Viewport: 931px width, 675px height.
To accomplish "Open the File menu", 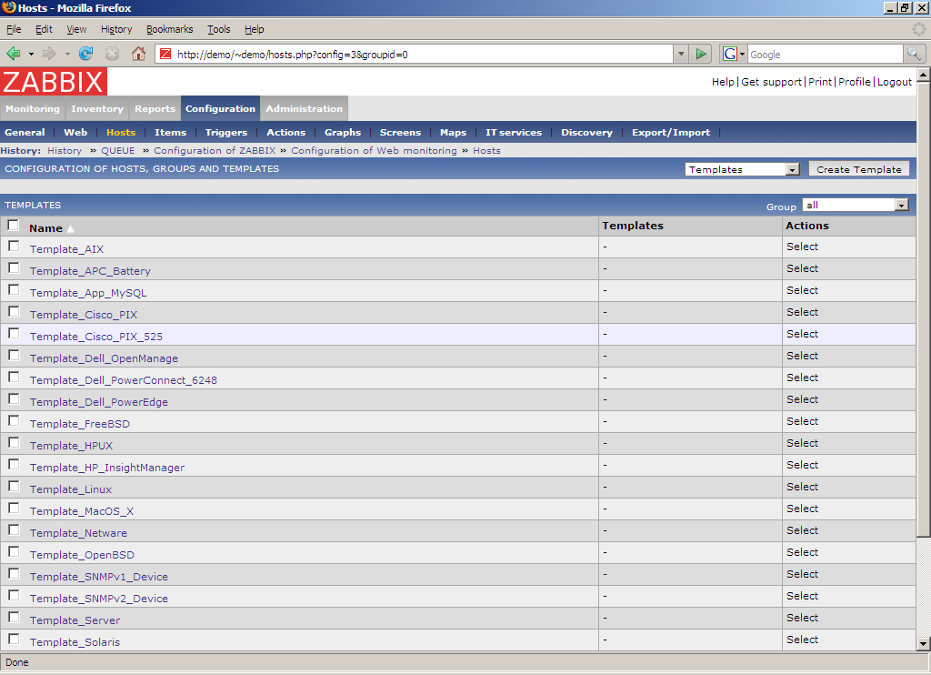I will tap(14, 29).
